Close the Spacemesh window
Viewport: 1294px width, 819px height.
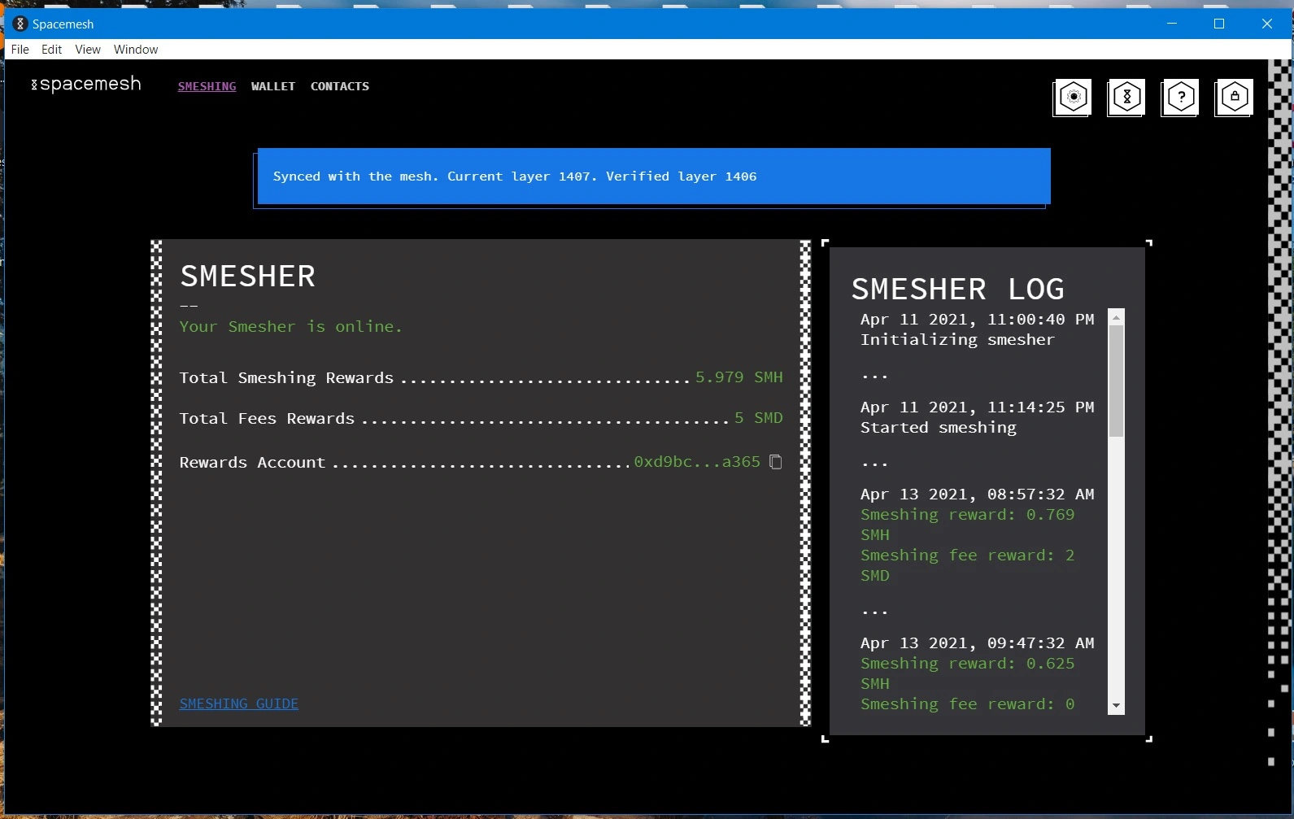point(1266,24)
